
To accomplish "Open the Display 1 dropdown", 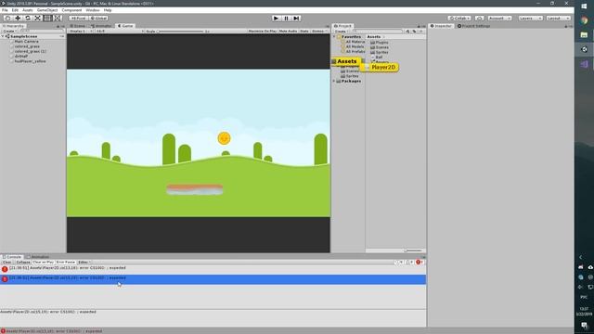I will 81,31.
